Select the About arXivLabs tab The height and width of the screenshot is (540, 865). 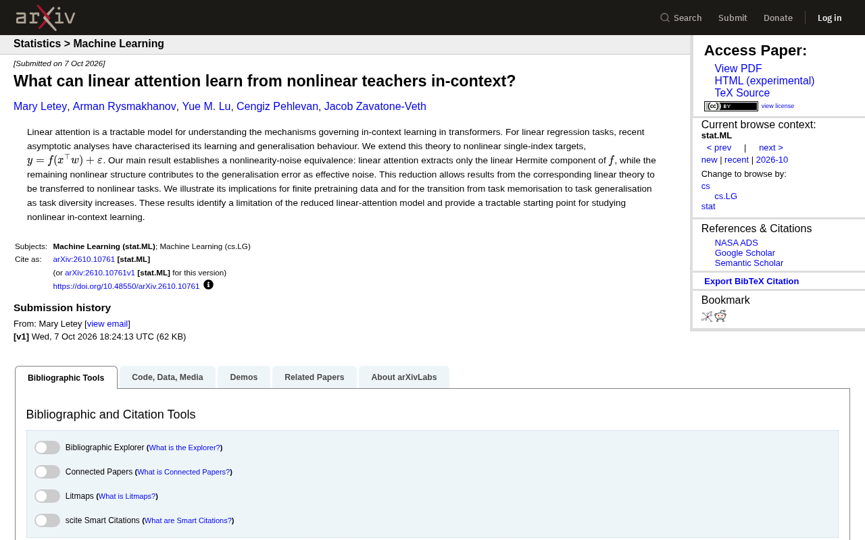click(404, 377)
